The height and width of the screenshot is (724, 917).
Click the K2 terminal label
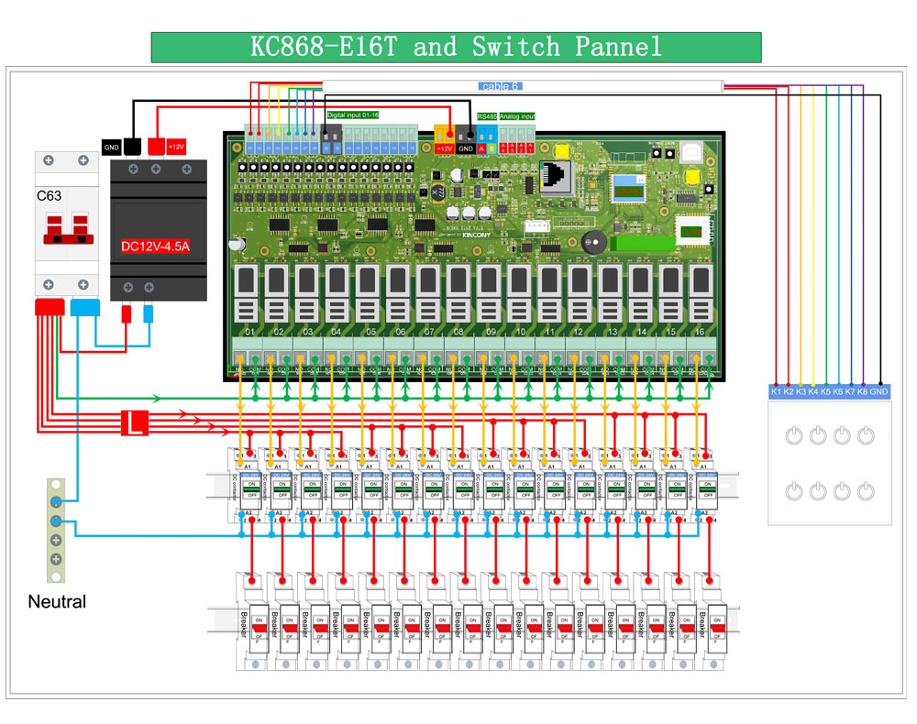(789, 391)
